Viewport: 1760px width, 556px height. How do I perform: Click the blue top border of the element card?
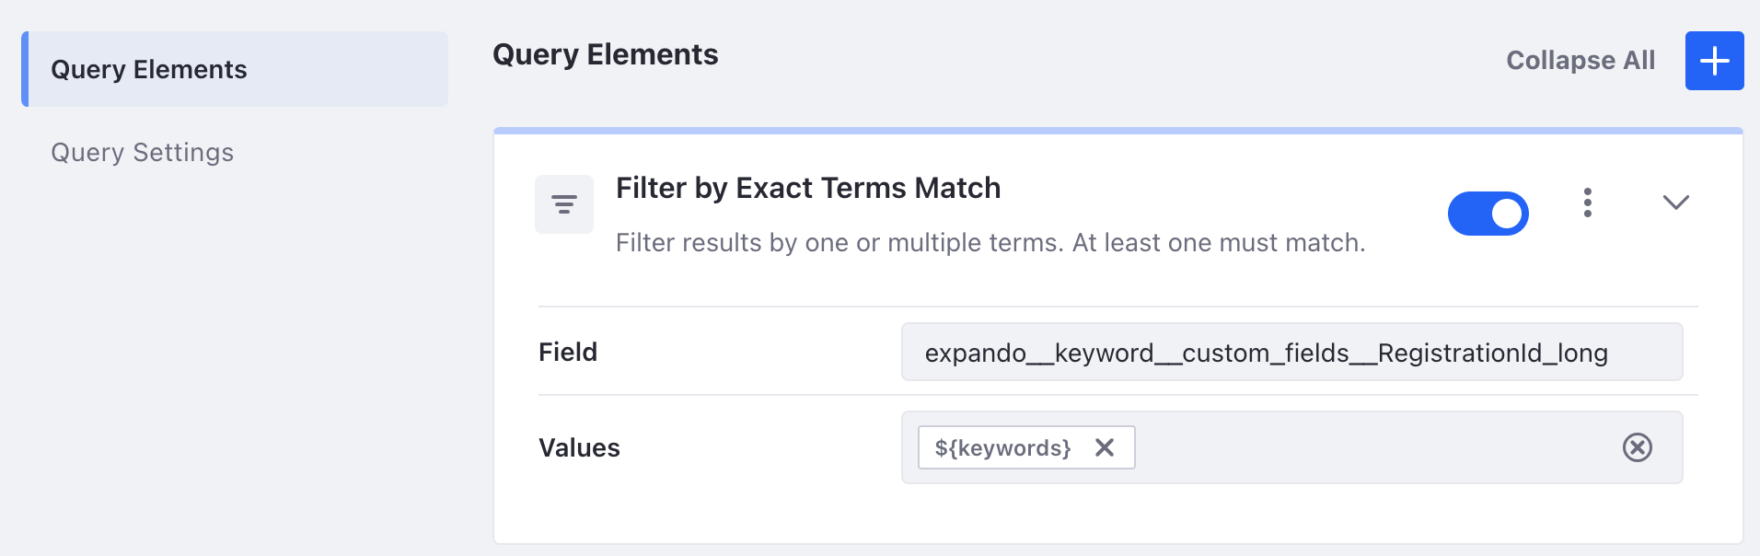[x=1118, y=131]
